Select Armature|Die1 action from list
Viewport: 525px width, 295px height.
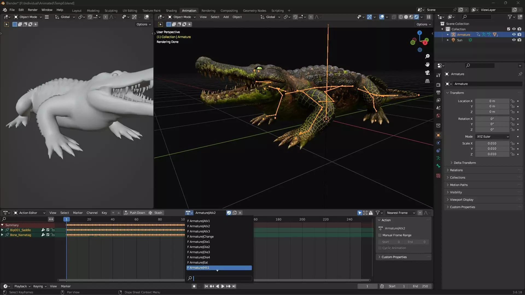[219, 242]
